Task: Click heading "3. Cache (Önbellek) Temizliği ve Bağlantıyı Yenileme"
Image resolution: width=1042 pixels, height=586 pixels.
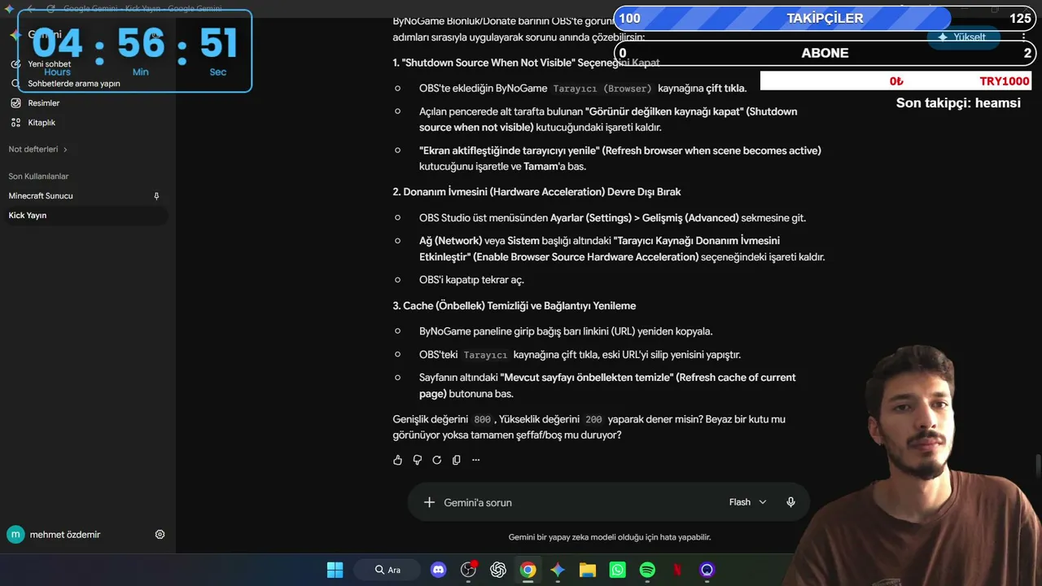Action: 514,306
